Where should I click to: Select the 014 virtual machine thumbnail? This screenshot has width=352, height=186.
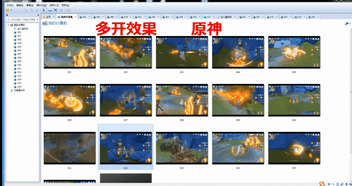[x=238, y=148]
